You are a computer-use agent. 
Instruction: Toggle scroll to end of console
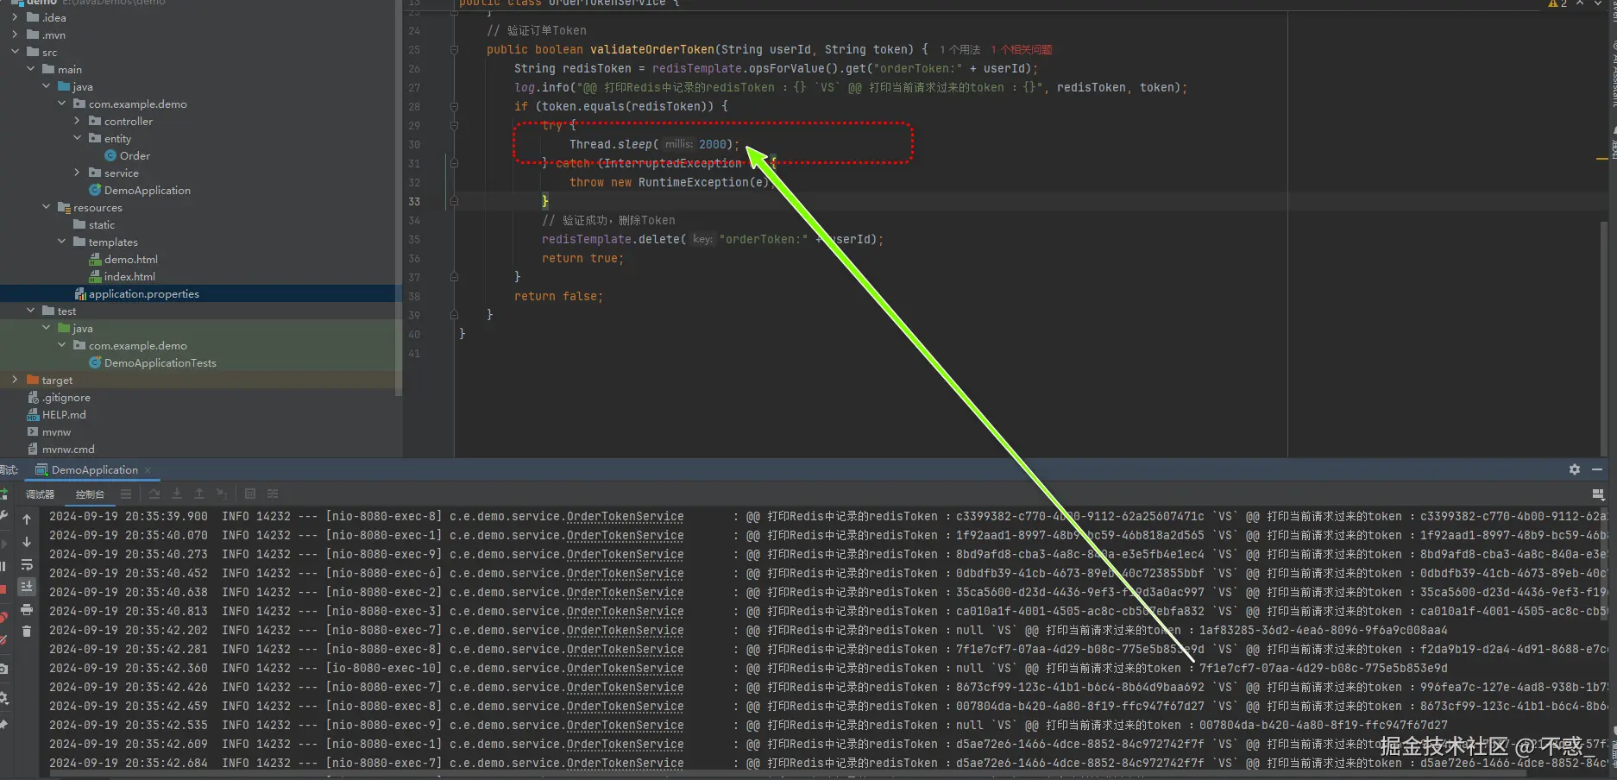27,587
